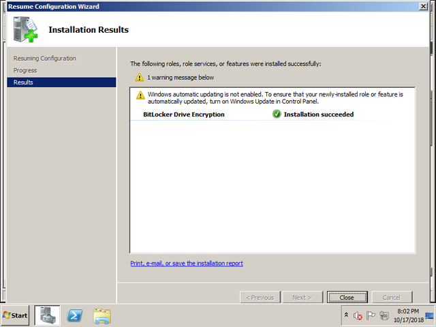The width and height of the screenshot is (436, 327).
Task: Select Progress step in sidebar
Action: coord(25,70)
